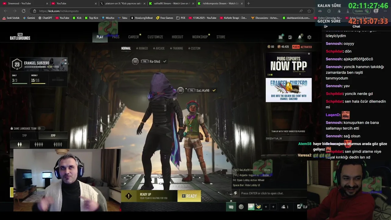The width and height of the screenshot is (391, 220).
Task: Open the STORE tab
Action: pyautogui.click(x=221, y=37)
